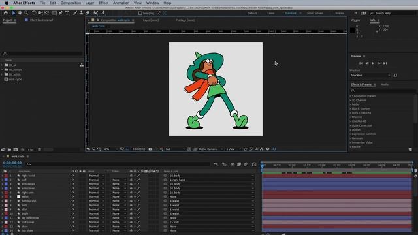Create a new folder in Project panel

[9, 149]
